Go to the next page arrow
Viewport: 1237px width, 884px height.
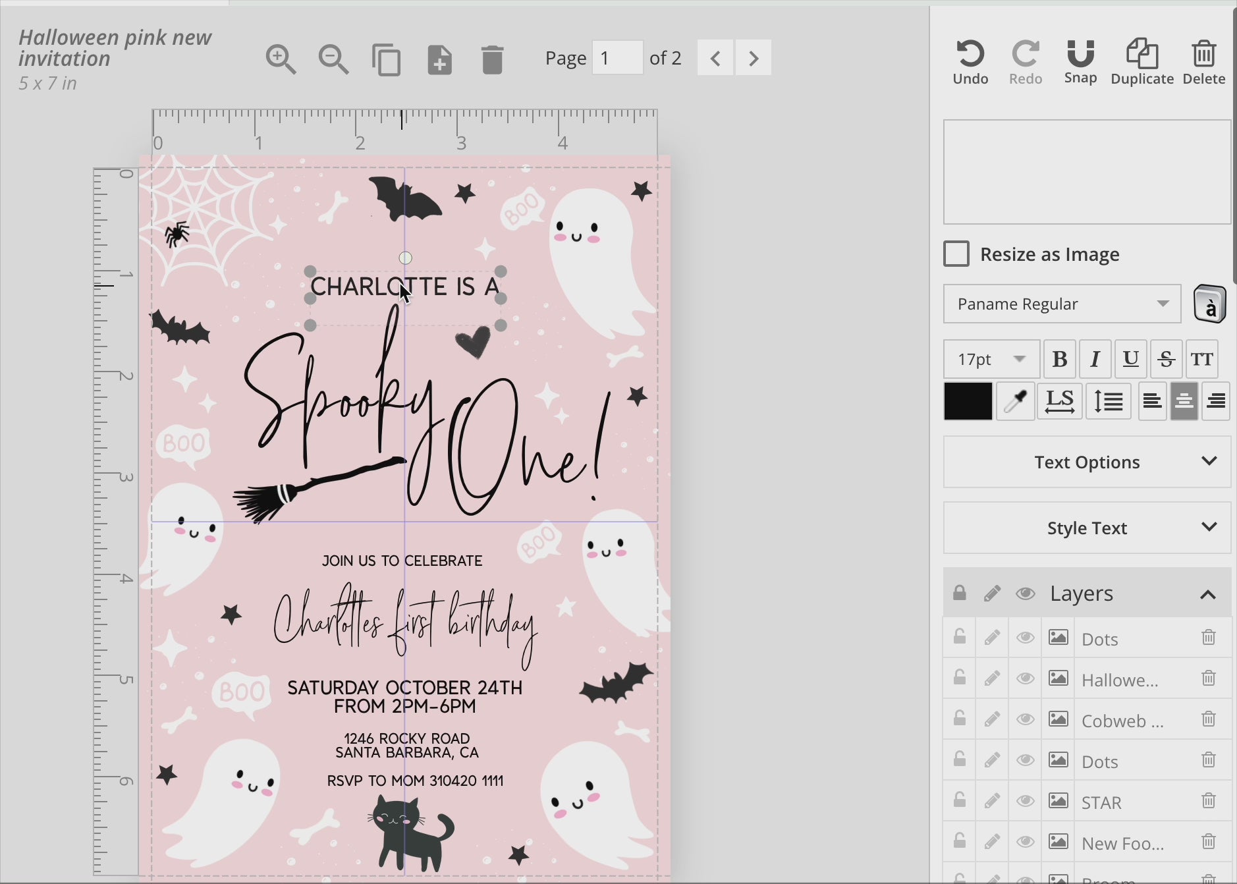[x=754, y=59]
